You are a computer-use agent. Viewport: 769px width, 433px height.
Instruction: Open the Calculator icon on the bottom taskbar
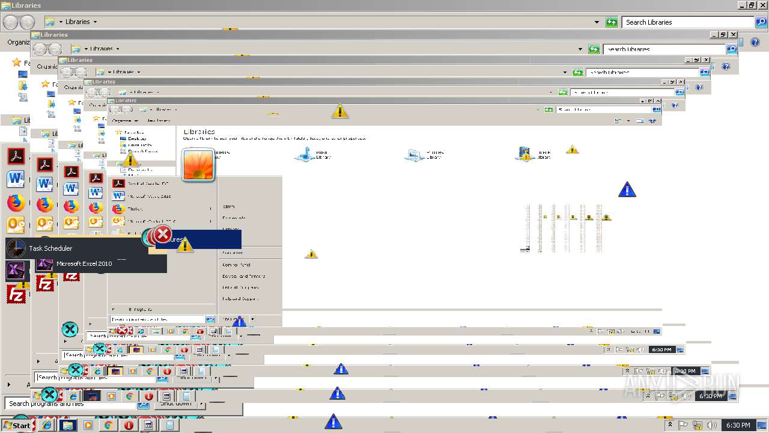click(170, 425)
